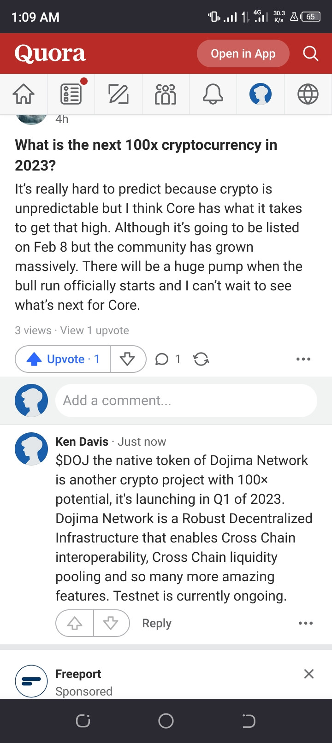Open the Following feed tab
The height and width of the screenshot is (743, 332).
click(x=71, y=94)
